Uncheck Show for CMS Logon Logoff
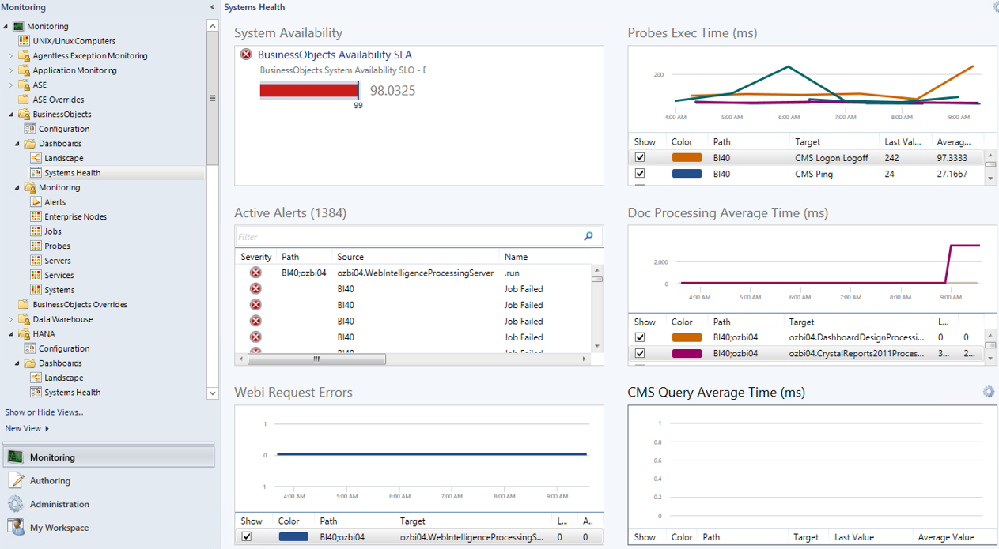Image resolution: width=999 pixels, height=549 pixels. [640, 158]
